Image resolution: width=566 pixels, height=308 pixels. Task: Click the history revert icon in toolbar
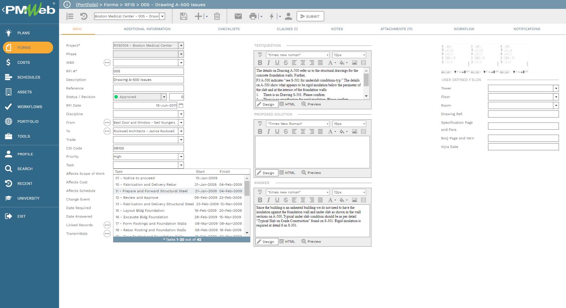[84, 16]
